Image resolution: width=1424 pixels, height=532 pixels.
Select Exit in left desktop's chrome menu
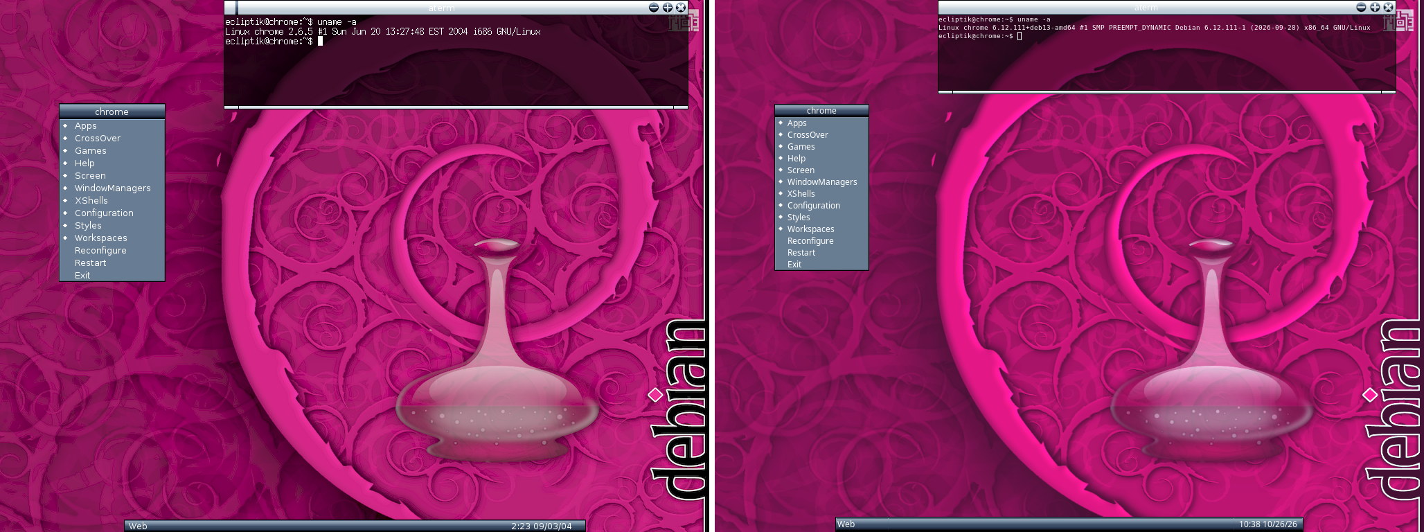pyautogui.click(x=112, y=275)
